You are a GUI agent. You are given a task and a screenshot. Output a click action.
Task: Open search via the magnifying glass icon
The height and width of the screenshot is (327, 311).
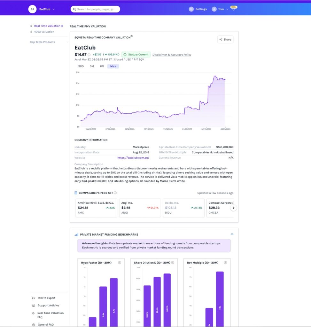[74, 9]
